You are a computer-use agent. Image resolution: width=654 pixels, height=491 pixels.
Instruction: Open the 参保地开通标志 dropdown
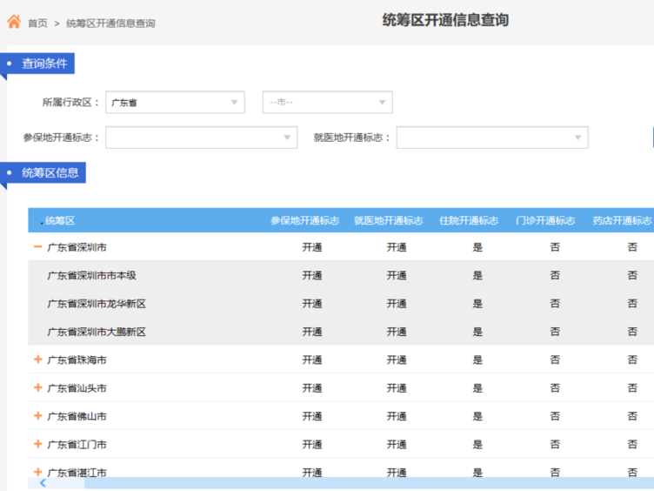[x=201, y=138]
